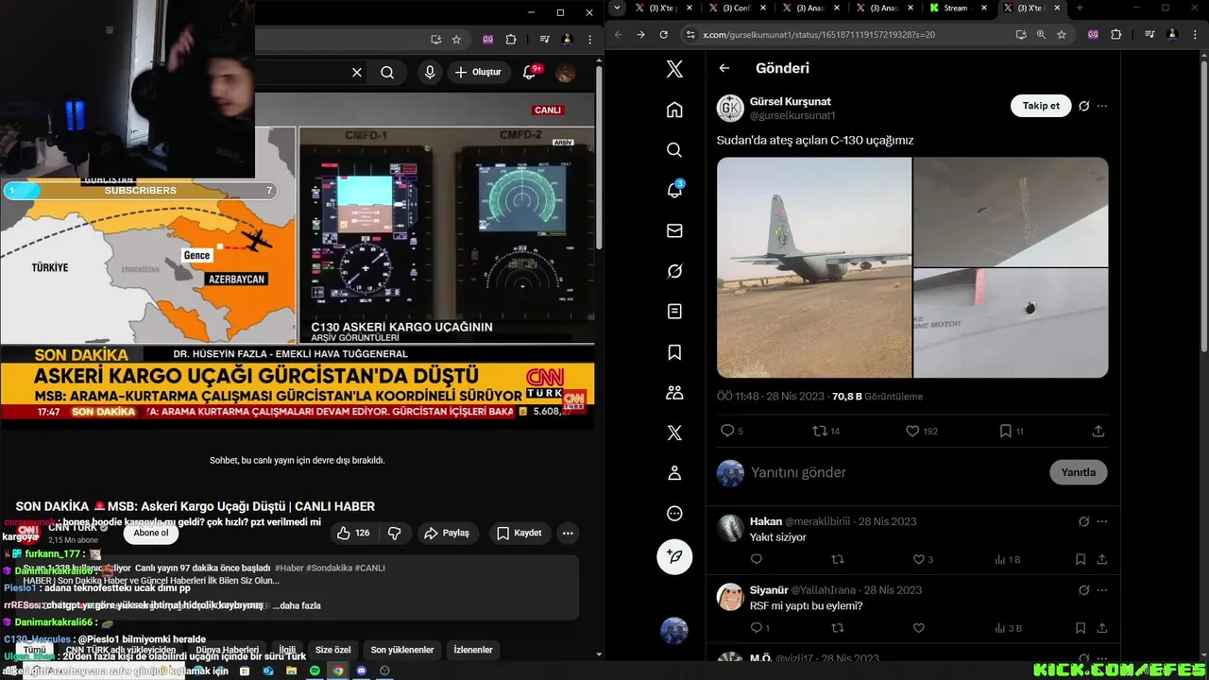Like Siyanür's reply

coord(918,628)
